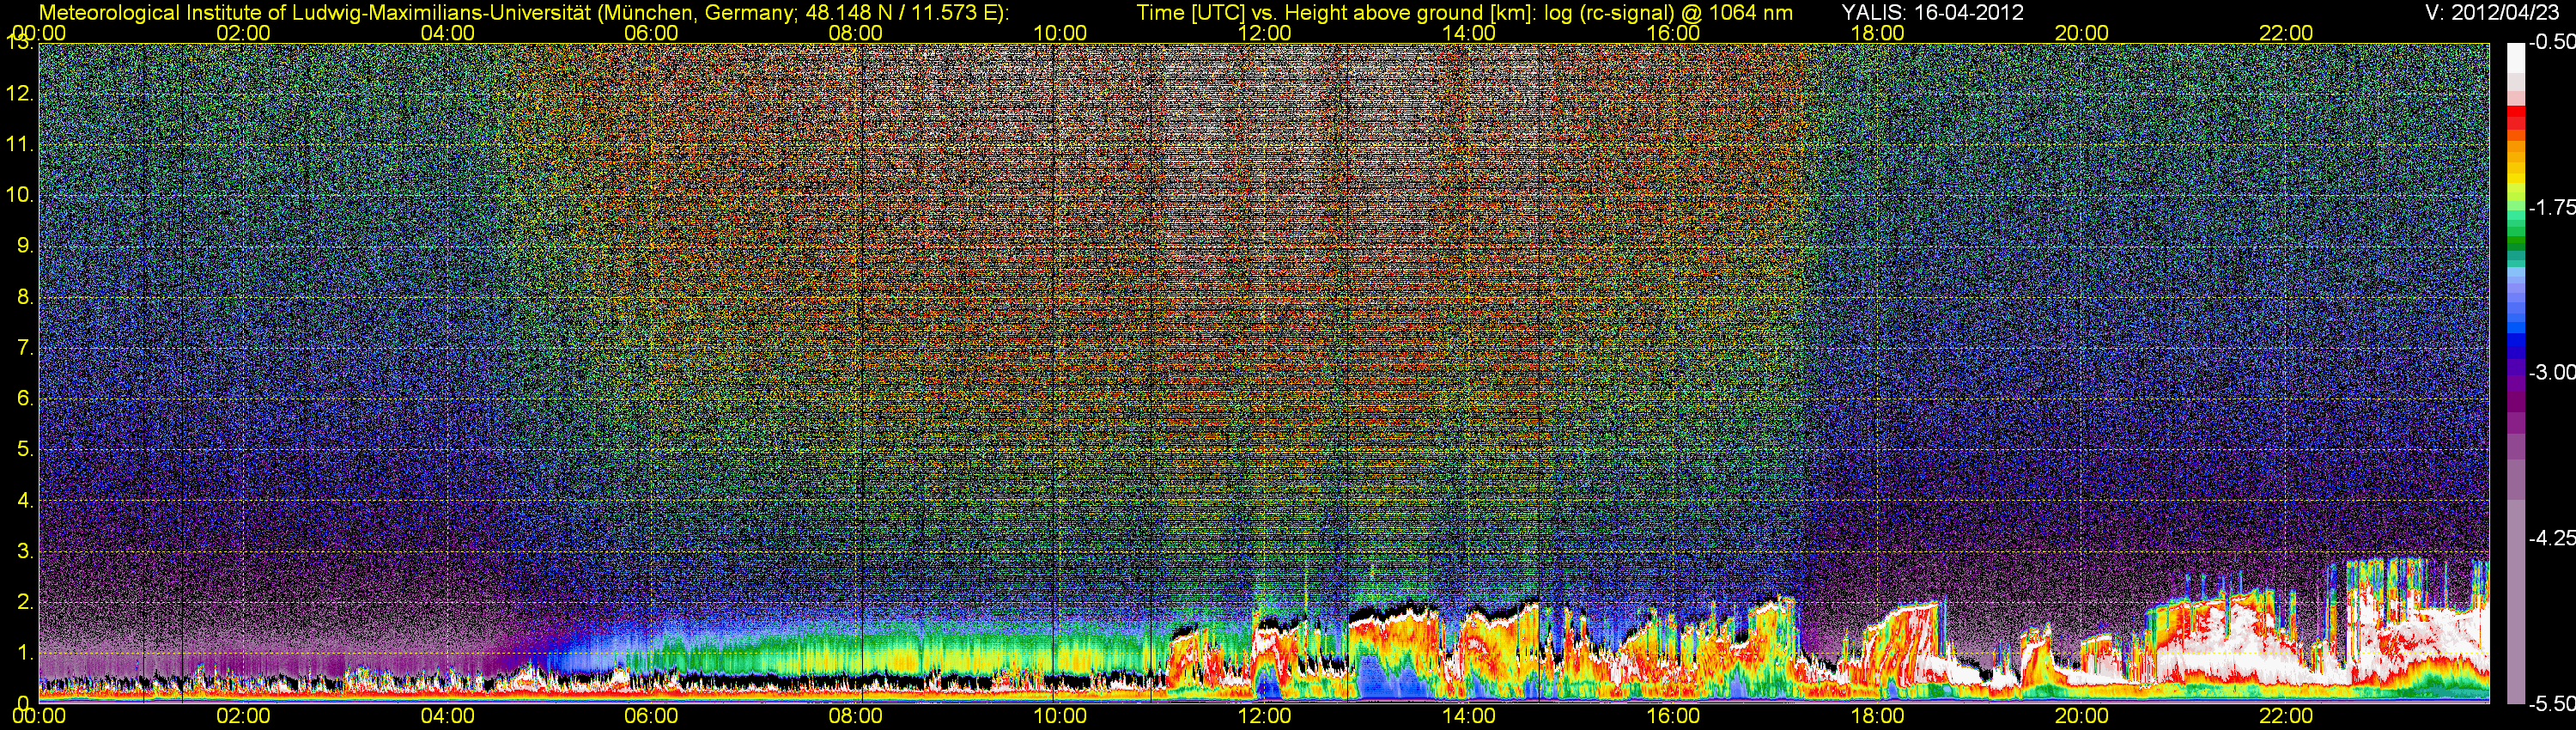This screenshot has width=2576, height=730.
Task: Click the -0.50 value atop the colorbar
Action: 2551,42
